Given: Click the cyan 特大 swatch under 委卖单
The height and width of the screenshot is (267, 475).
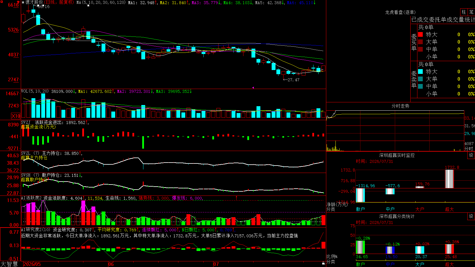Looking at the screenshot, I should [x=420, y=71].
